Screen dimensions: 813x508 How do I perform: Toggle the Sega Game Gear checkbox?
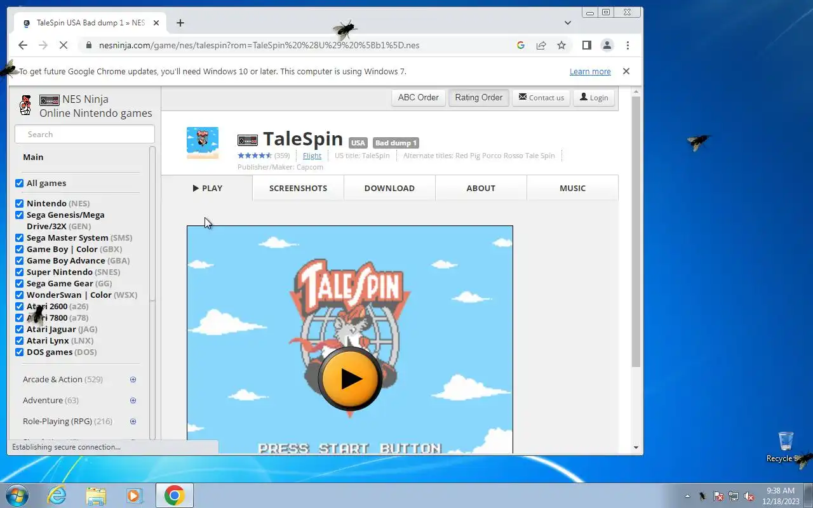tap(19, 283)
